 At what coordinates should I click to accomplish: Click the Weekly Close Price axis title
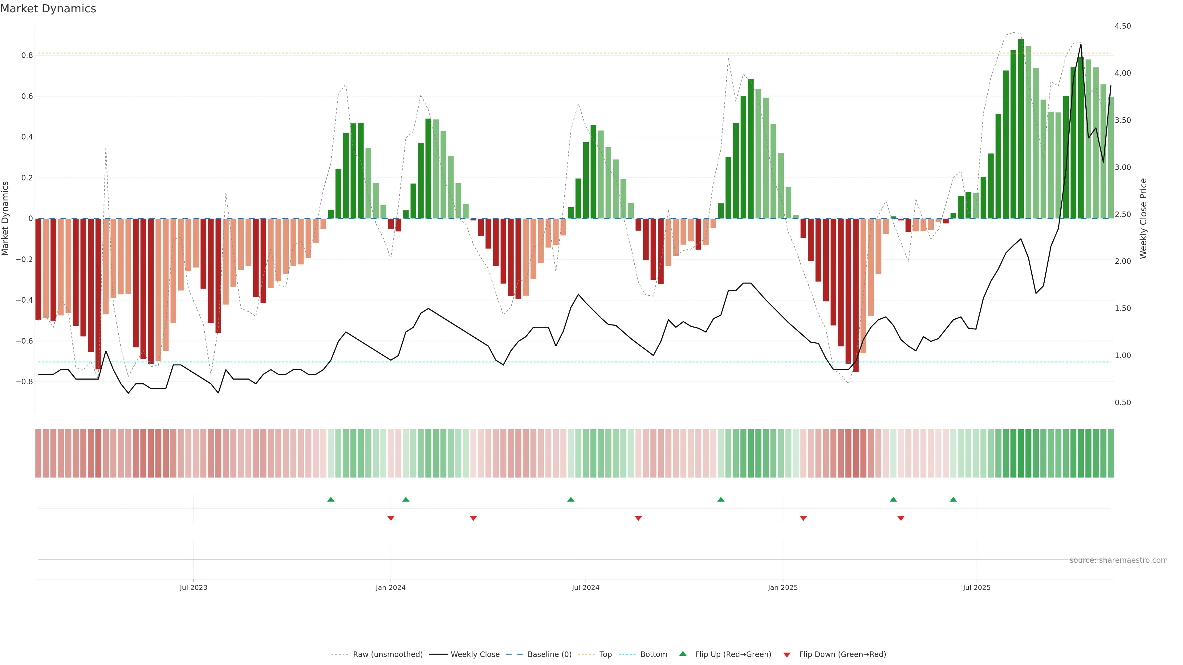[1143, 219]
